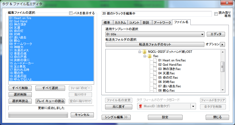Close the タグ & ファイル名エディタ window

(227, 3)
